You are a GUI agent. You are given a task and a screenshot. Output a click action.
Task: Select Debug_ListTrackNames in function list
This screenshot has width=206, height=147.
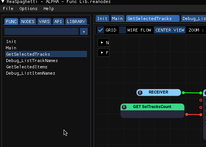(x=46, y=61)
